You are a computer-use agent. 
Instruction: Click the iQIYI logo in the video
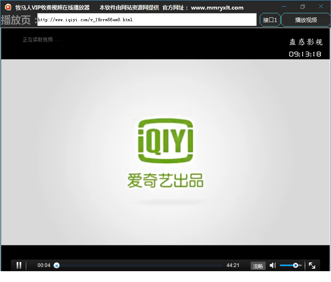[166, 141]
